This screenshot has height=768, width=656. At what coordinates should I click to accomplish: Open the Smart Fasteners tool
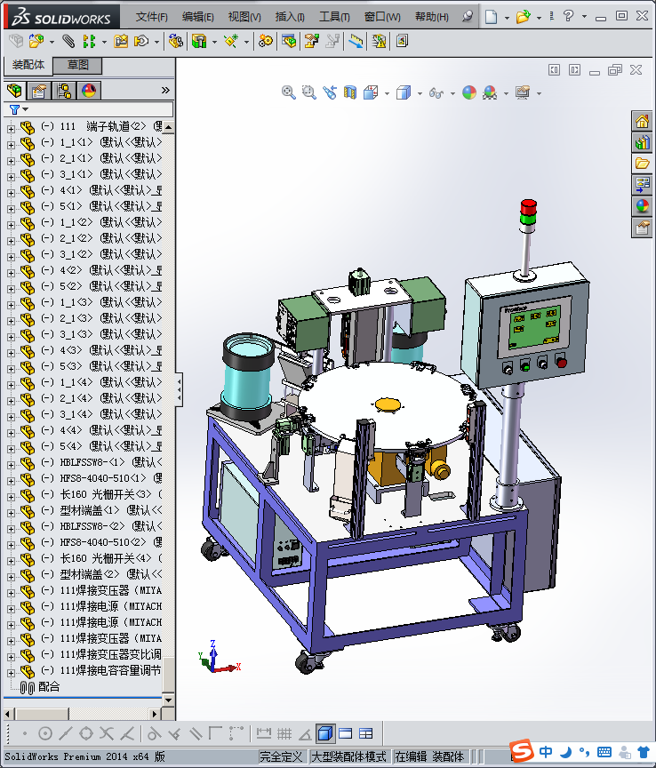[x=121, y=41]
